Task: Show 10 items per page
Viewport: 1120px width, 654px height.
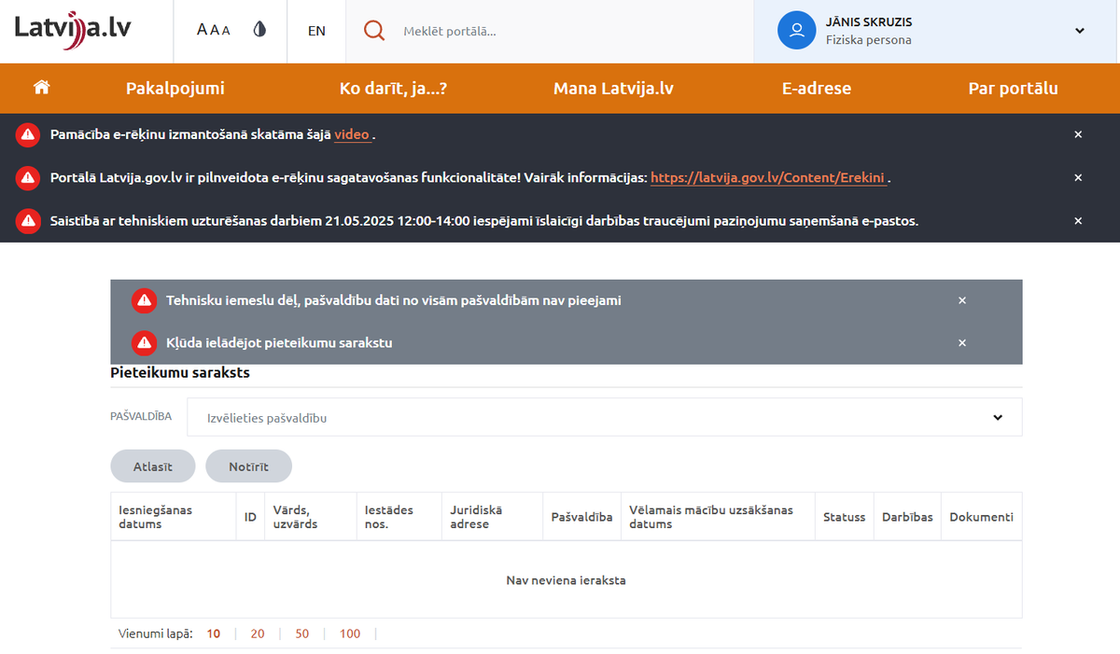Action: [214, 633]
